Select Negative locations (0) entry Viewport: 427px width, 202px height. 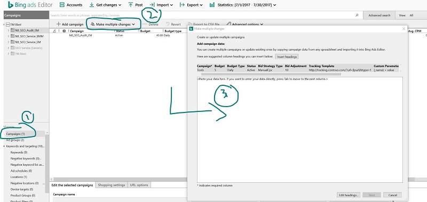point(25,183)
